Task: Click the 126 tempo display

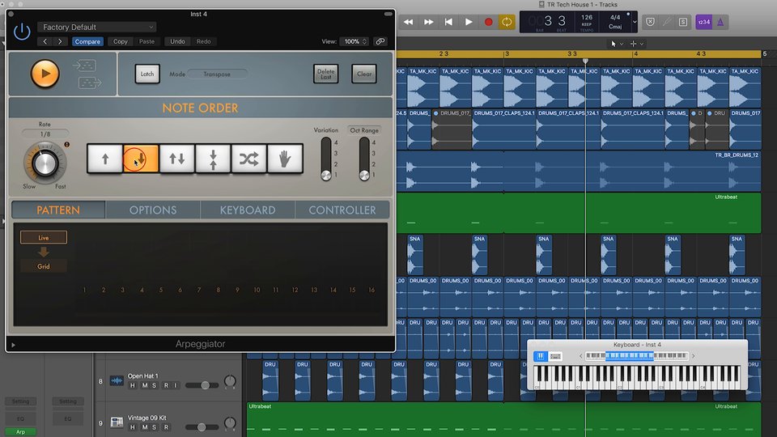Action: [x=587, y=17]
